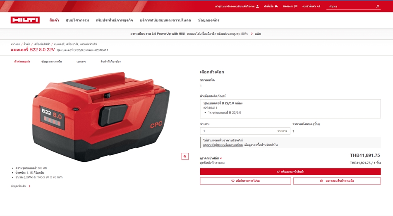Select the first red product tab
The height and width of the screenshot is (216, 393).
22,61
